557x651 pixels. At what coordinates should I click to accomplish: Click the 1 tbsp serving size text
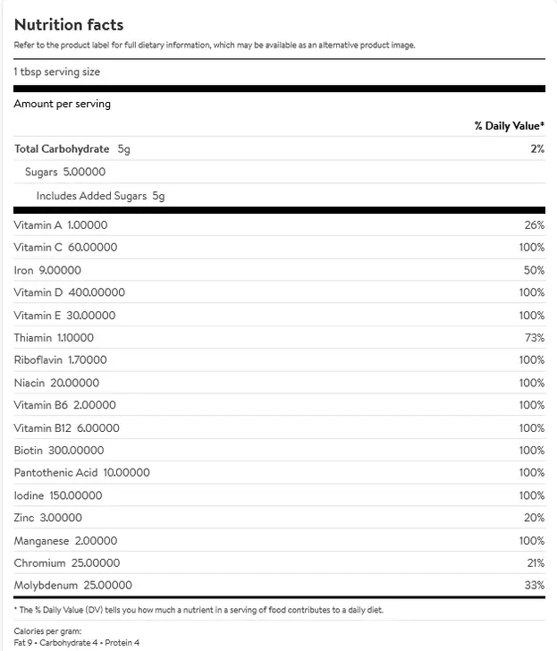point(57,72)
